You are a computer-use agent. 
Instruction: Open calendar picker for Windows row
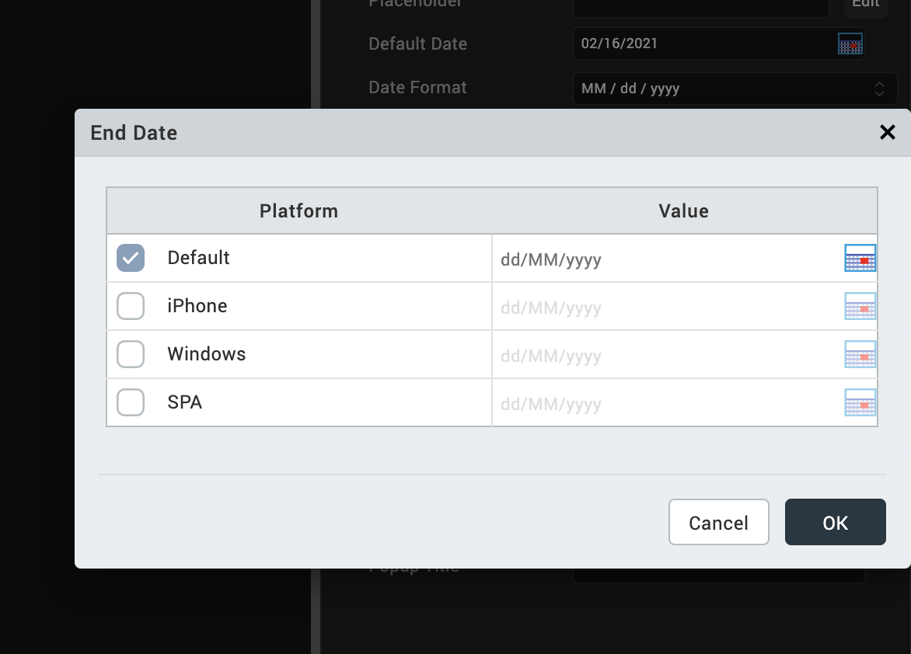pyautogui.click(x=860, y=354)
